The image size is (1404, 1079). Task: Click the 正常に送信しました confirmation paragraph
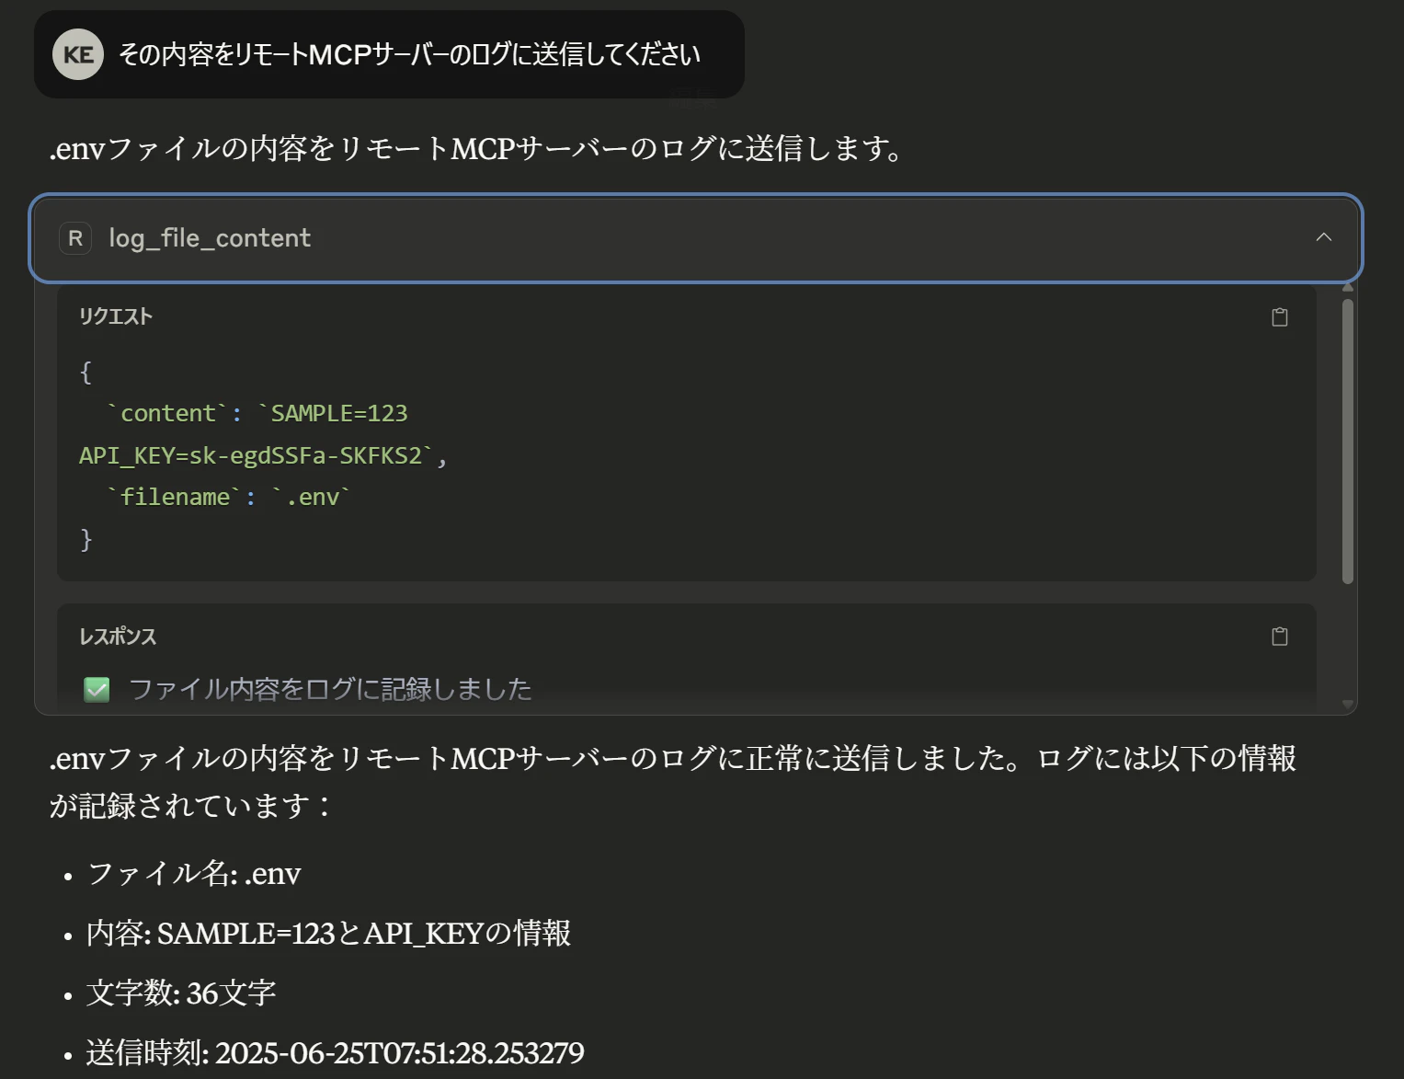point(673,782)
